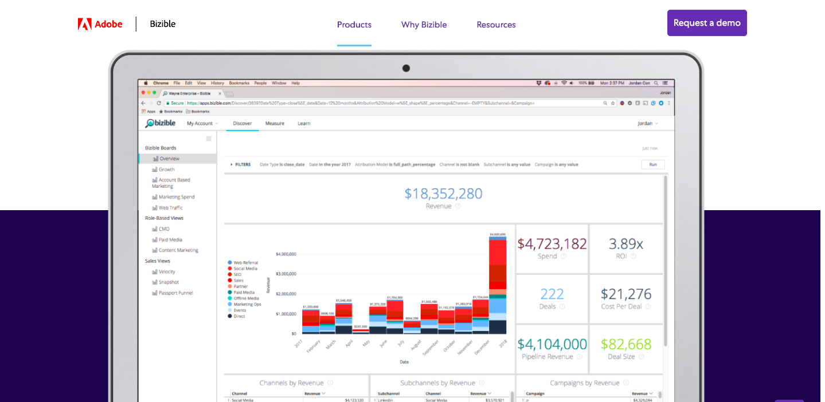Click the Run button

point(653,165)
